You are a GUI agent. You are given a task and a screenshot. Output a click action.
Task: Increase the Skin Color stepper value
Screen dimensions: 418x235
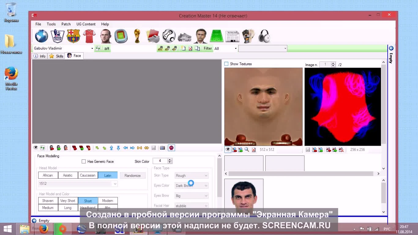click(170, 159)
